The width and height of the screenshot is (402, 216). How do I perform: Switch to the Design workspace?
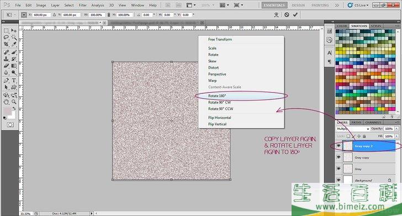click(298, 5)
